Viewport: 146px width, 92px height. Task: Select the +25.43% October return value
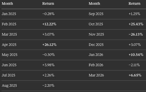coord(136,24)
